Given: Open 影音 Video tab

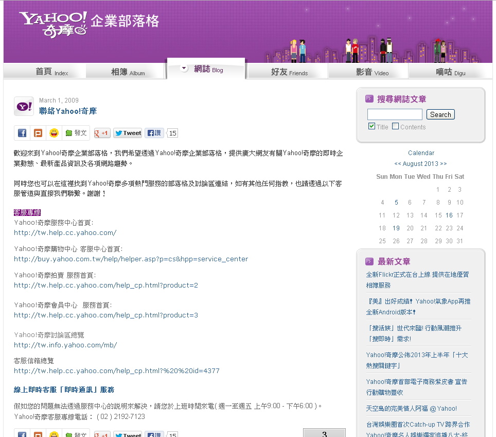Looking at the screenshot, I should click(369, 72).
